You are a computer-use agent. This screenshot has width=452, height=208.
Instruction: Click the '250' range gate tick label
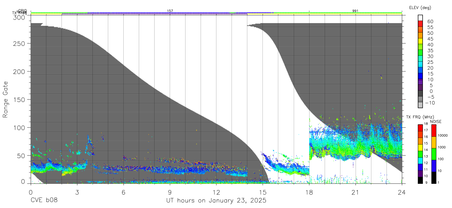point(20,43)
